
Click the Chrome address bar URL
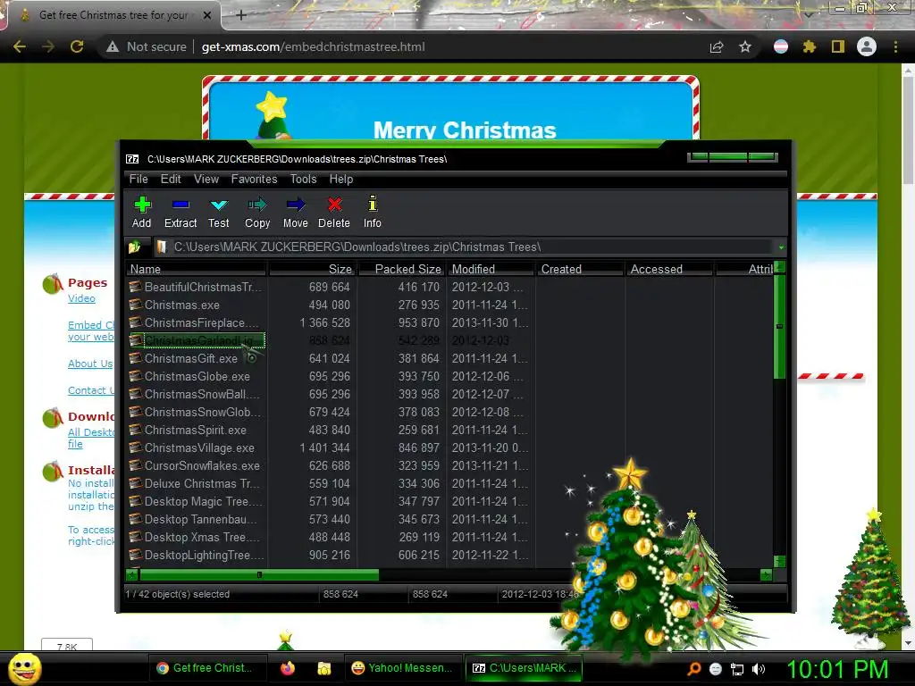pos(314,46)
